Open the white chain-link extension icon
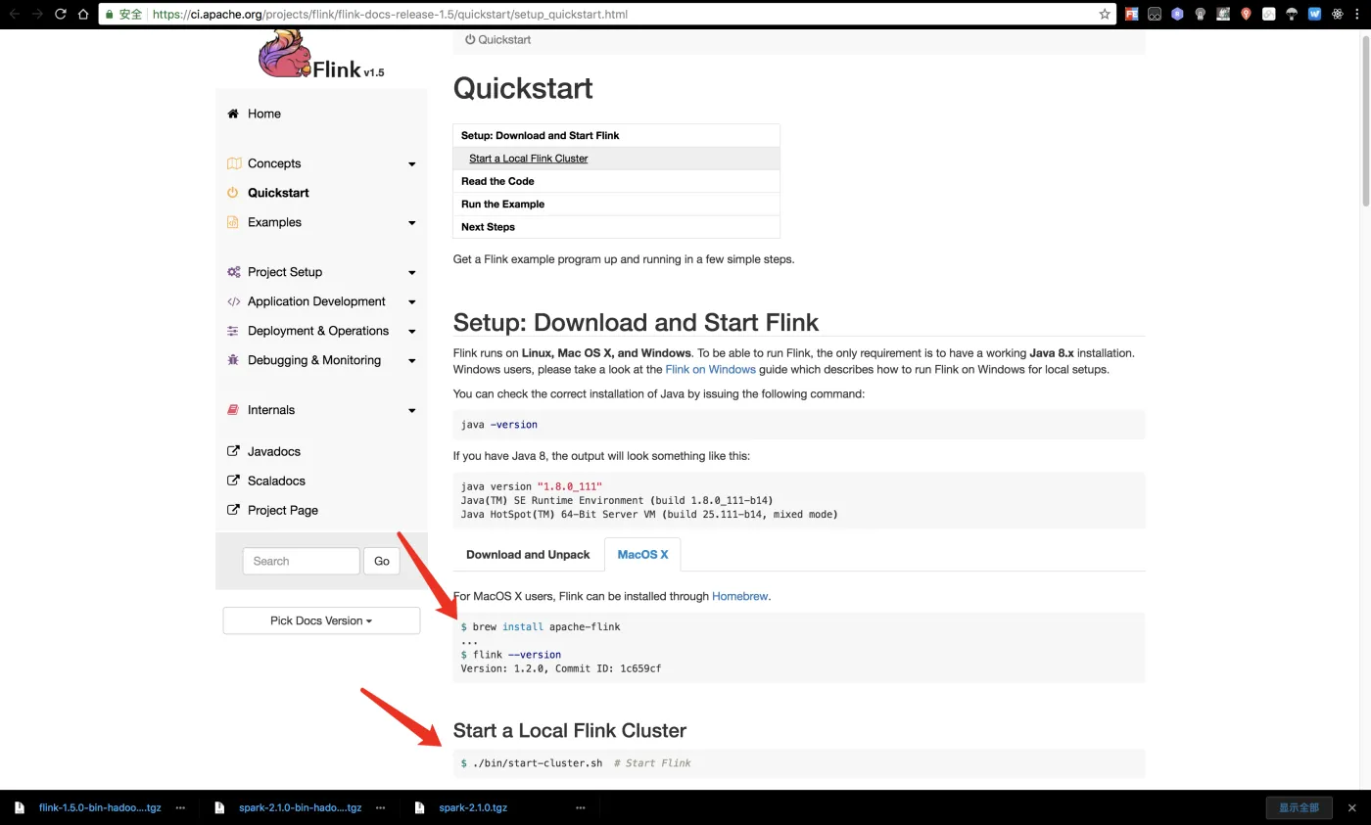Image resolution: width=1371 pixels, height=825 pixels. (1269, 15)
